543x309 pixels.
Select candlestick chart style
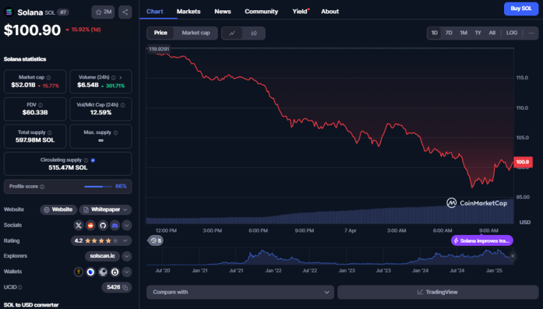pos(254,33)
